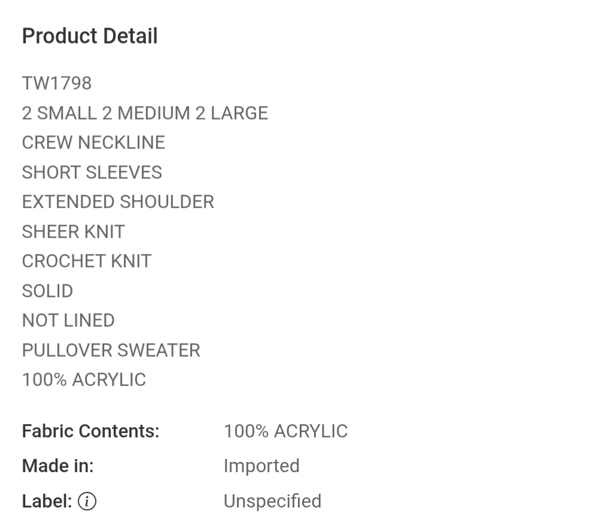Click the SHEER KNIT text

point(73,231)
